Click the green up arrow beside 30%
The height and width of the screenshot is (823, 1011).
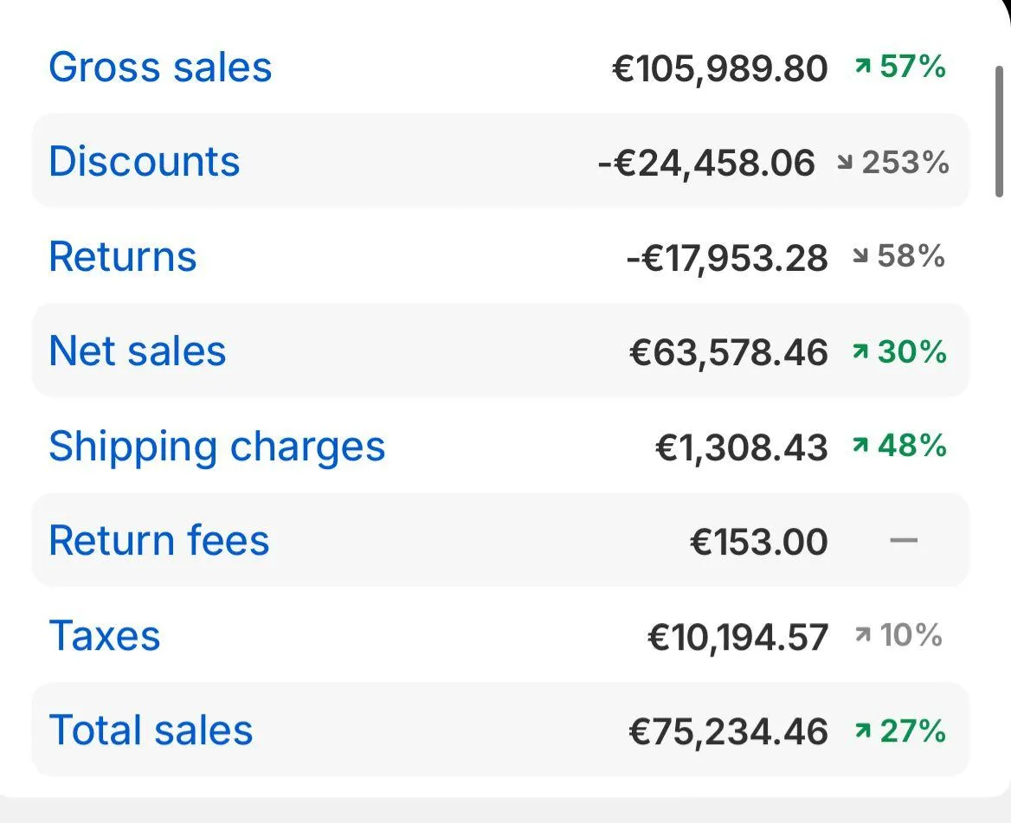pyautogui.click(x=860, y=351)
